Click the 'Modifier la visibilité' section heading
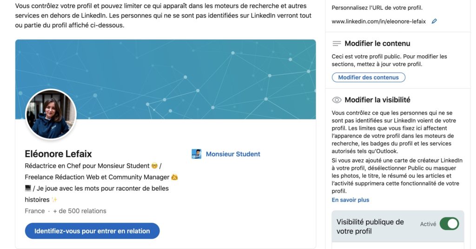Viewport: 476px width, 249px height. click(377, 100)
